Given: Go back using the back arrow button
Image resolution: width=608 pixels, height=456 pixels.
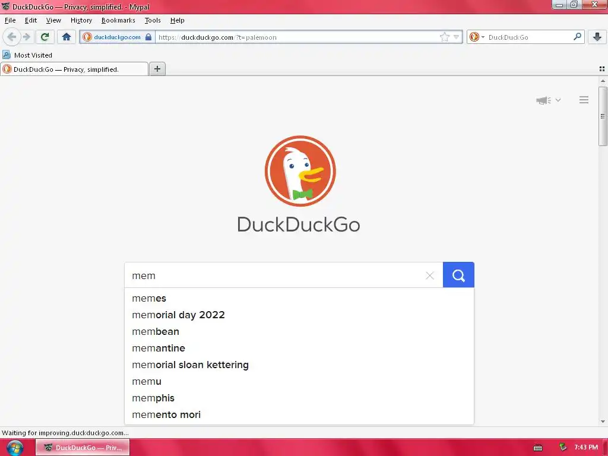Looking at the screenshot, I should pyautogui.click(x=12, y=37).
